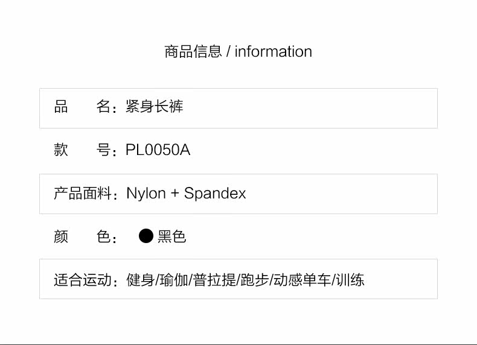Click the style number PL0050A
Screen dimensions: 477x345
pos(158,150)
